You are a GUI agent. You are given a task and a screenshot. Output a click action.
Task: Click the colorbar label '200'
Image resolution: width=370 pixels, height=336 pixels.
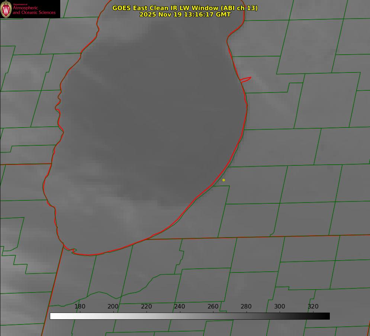pyautogui.click(x=113, y=306)
